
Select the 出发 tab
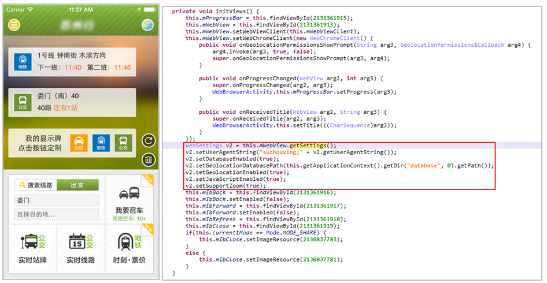click(78, 185)
